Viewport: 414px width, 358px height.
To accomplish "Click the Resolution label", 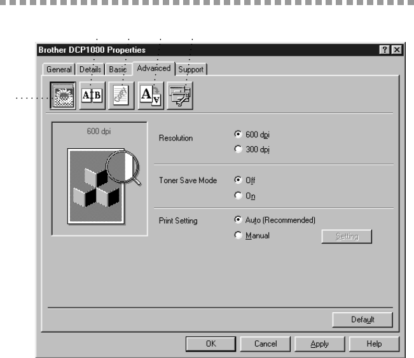I will (x=176, y=138).
